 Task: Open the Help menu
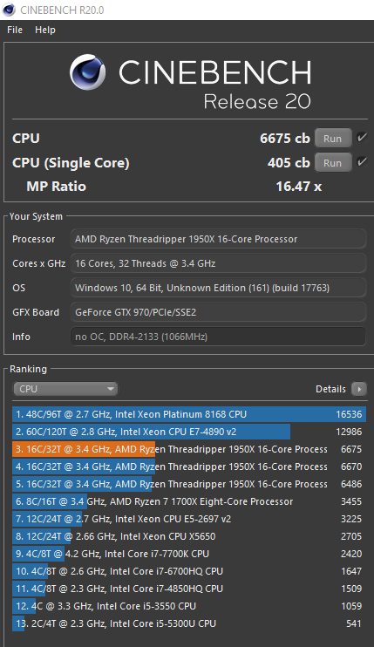click(x=45, y=30)
